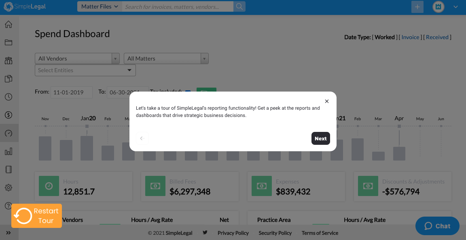Open the Settings gear in sidebar
This screenshot has width=466, height=240.
coord(8,187)
